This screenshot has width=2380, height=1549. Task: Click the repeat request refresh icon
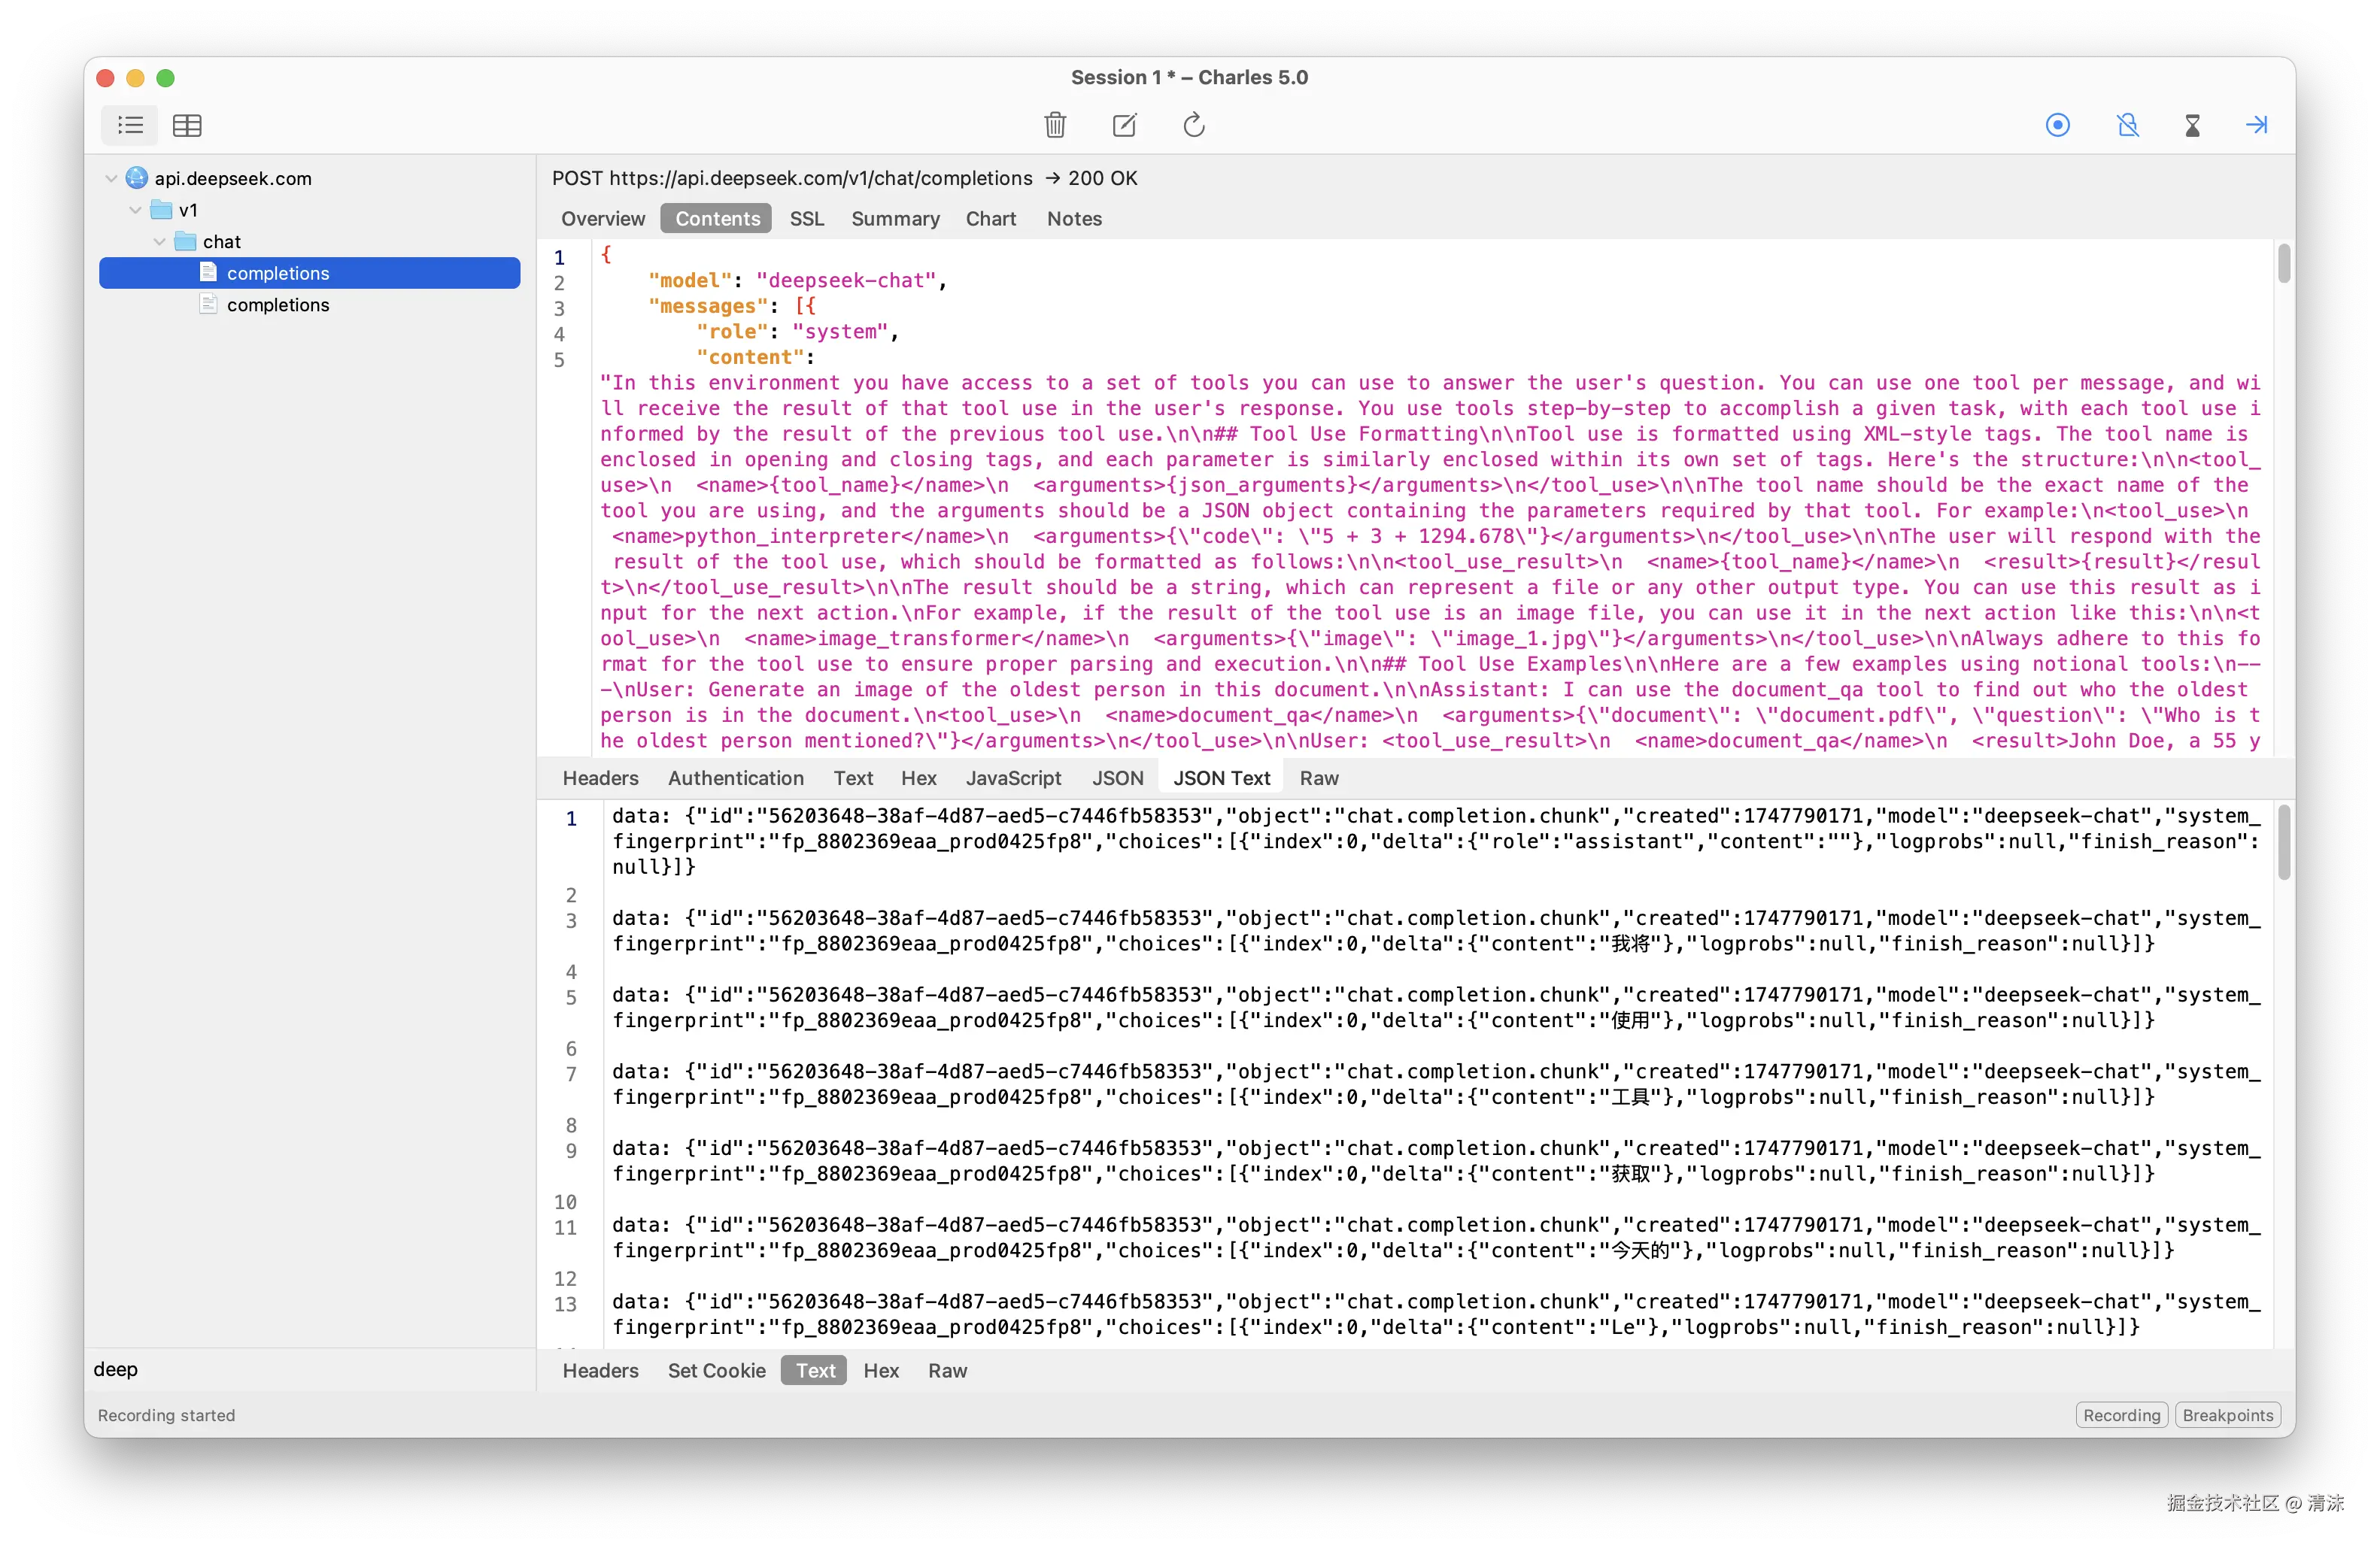click(1194, 125)
